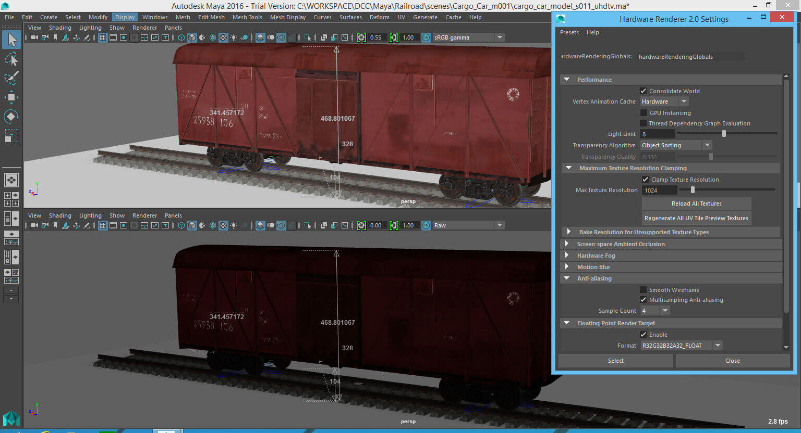Expand Motion Blur section

tap(567, 266)
